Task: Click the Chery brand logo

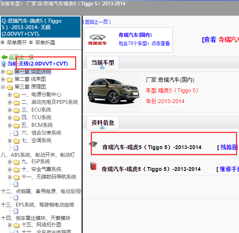Action: click(x=97, y=39)
